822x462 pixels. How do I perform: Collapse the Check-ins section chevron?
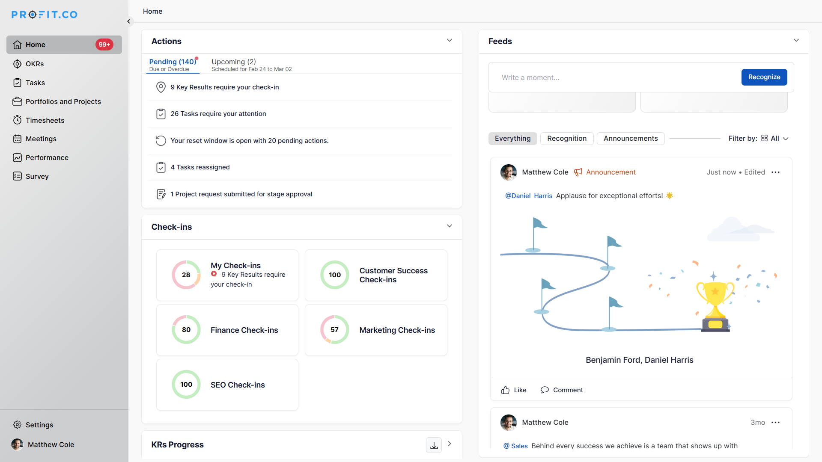point(450,226)
